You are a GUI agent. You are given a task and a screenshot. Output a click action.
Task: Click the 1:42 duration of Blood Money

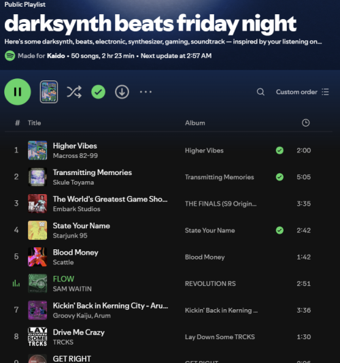point(304,257)
